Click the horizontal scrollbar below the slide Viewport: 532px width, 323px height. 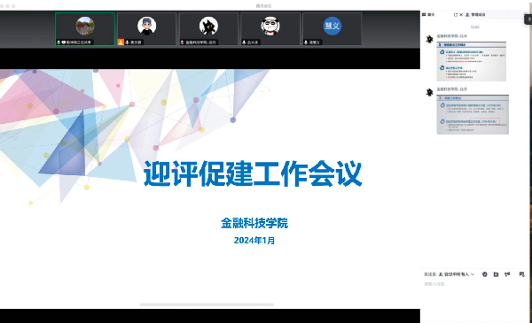(x=207, y=304)
